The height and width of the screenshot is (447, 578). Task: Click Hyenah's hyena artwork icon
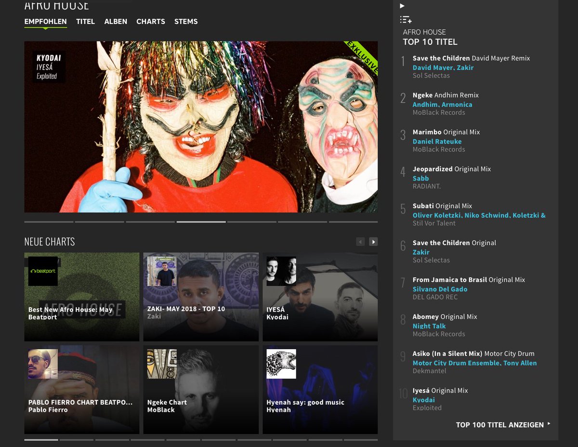point(281,364)
